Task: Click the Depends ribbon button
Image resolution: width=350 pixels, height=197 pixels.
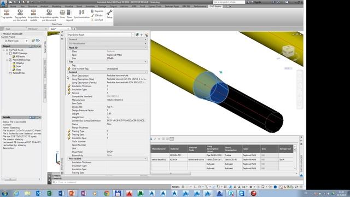Action: click(97, 11)
